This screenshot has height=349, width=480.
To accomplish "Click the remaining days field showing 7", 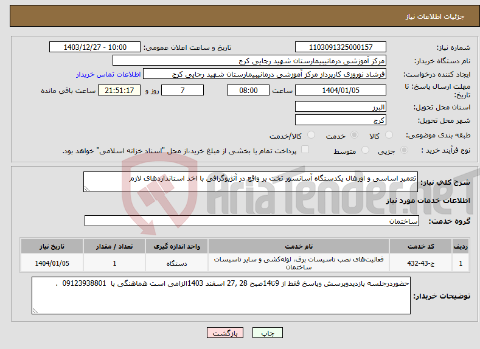I will pyautogui.click(x=183, y=90).
